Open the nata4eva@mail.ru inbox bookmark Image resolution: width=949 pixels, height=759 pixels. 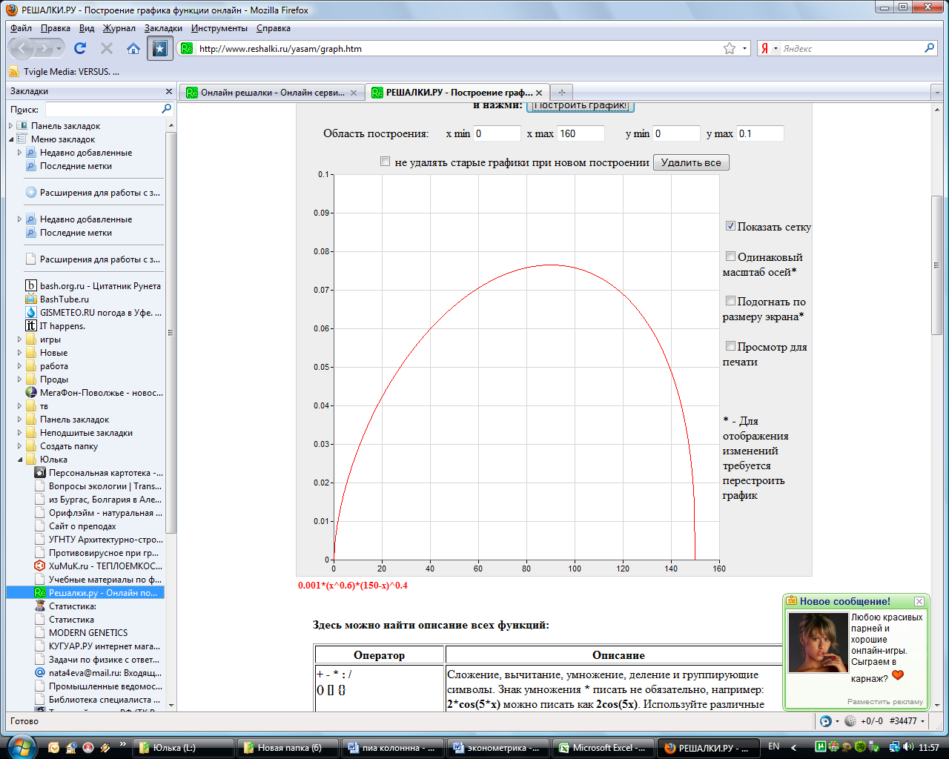[x=97, y=672]
